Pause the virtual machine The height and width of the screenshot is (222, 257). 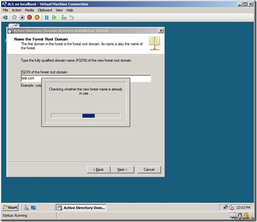47,17
